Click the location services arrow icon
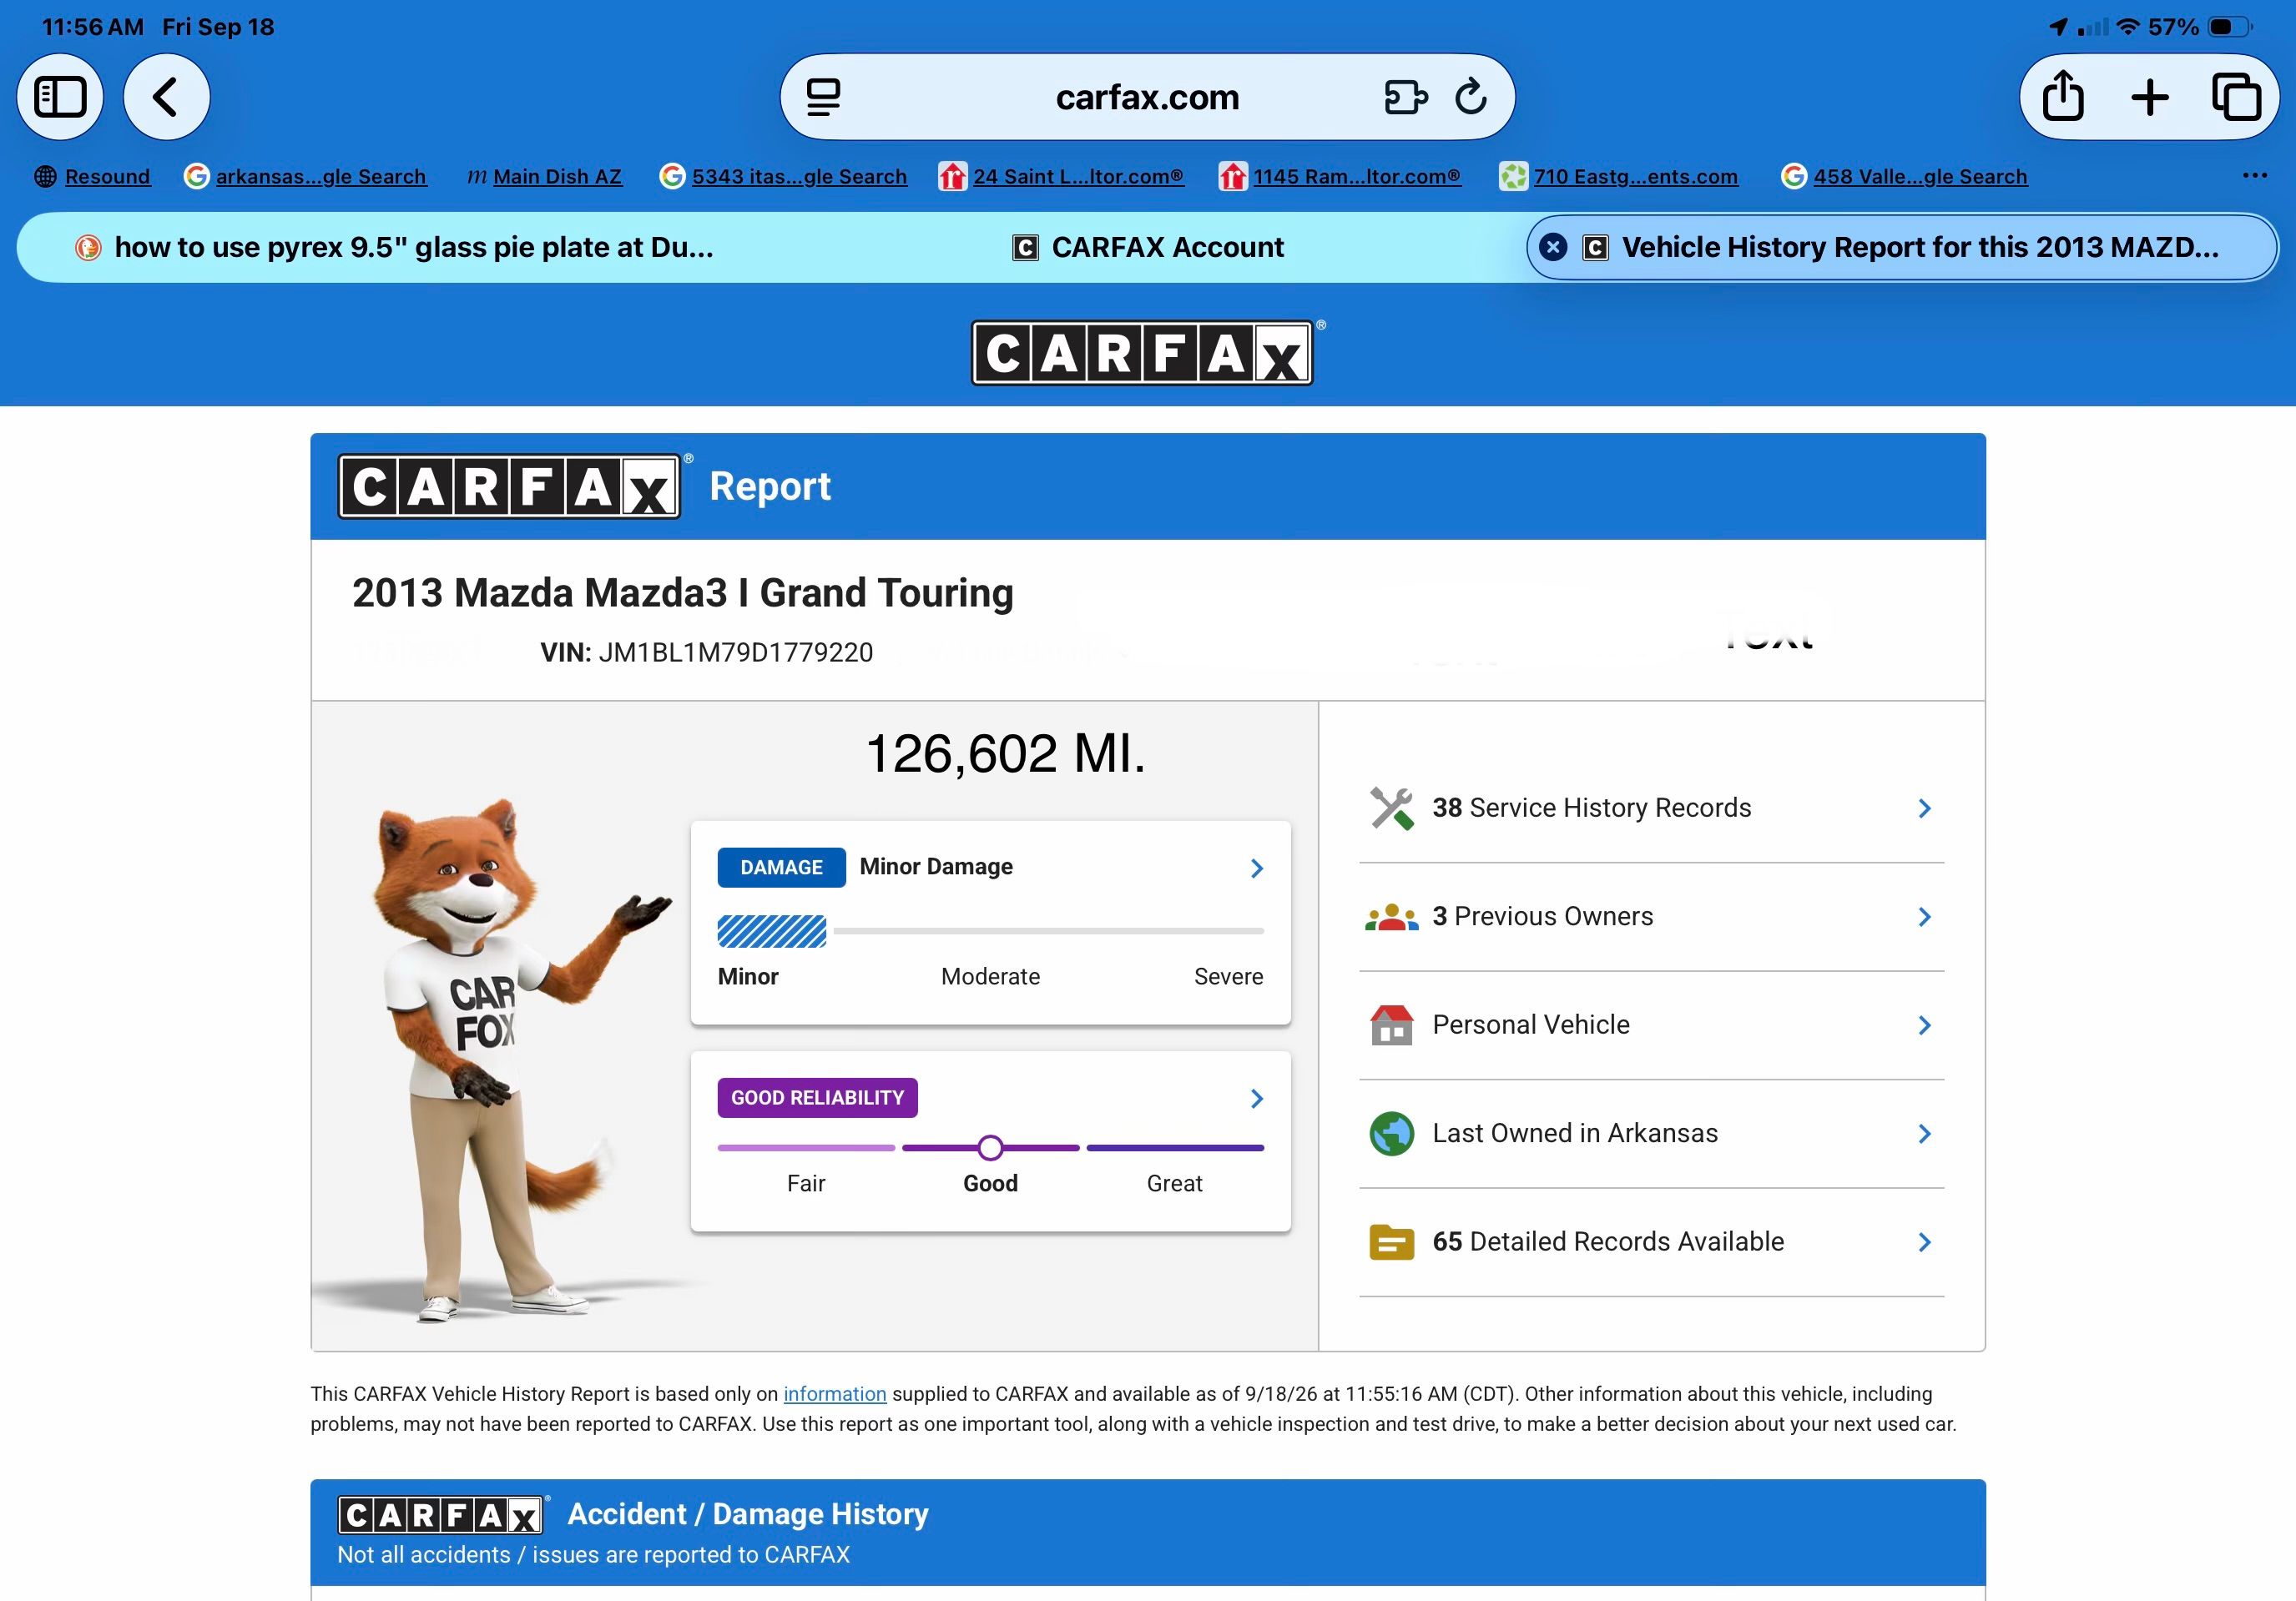This screenshot has width=2296, height=1601. [x=2058, y=27]
